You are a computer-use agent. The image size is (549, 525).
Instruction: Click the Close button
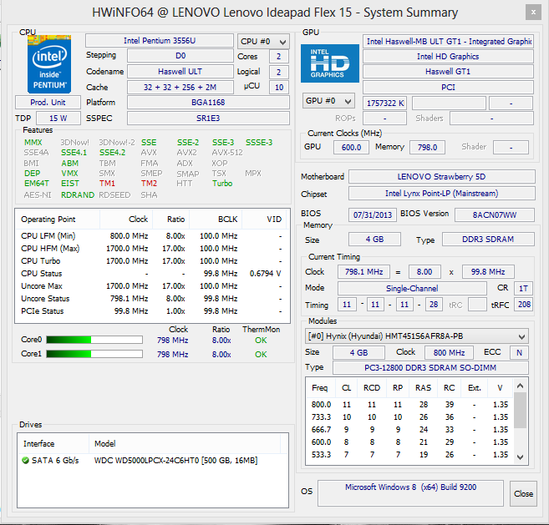point(523,493)
